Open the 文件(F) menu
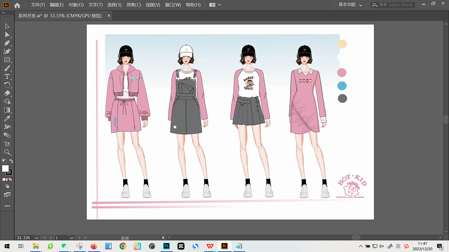Image resolution: width=449 pixels, height=252 pixels. [38, 5]
